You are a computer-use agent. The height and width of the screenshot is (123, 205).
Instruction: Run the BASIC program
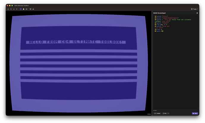(195, 113)
